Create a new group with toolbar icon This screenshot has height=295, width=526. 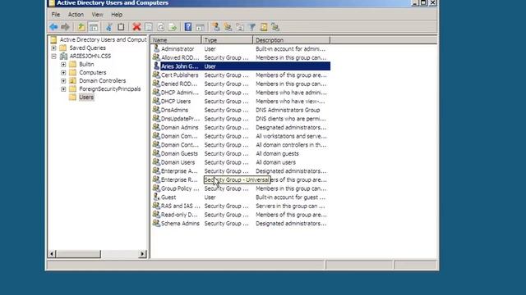[x=228, y=27]
